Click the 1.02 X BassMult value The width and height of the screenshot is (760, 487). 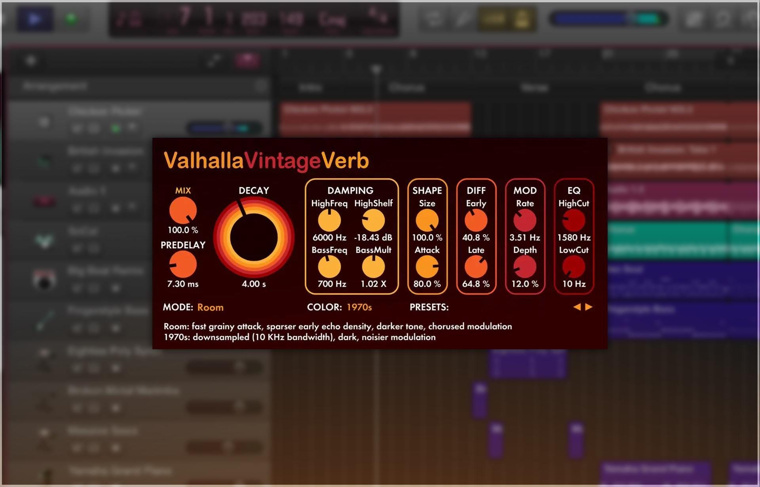click(373, 284)
